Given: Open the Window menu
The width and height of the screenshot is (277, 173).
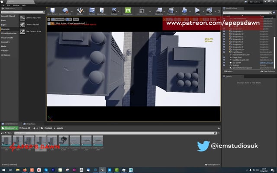Looking at the screenshot, I should coord(16,5).
